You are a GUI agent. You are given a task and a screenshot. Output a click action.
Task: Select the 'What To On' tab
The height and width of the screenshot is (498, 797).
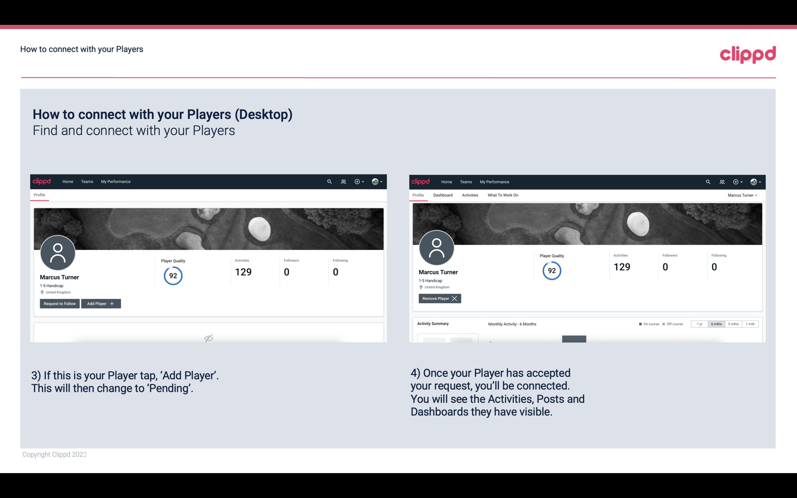pyautogui.click(x=503, y=195)
